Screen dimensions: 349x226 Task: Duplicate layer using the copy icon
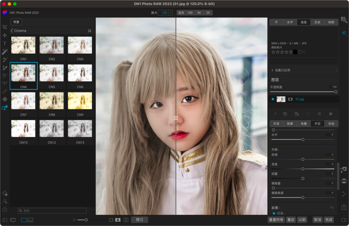coord(285,114)
